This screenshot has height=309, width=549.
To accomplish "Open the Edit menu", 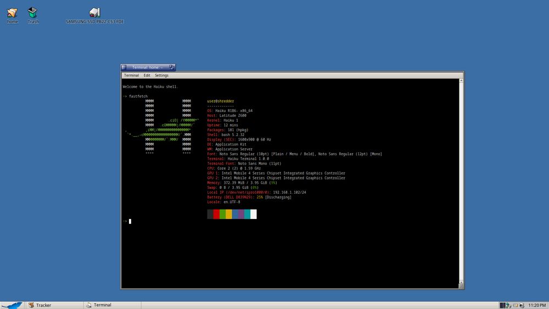I will [x=147, y=75].
